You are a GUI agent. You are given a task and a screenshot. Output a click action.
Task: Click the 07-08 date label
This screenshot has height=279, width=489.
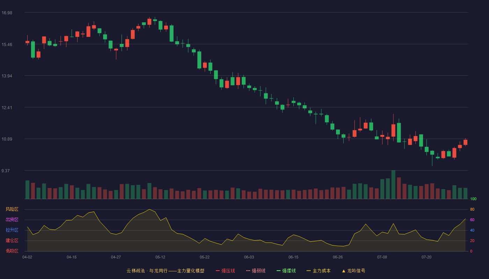pos(382,257)
